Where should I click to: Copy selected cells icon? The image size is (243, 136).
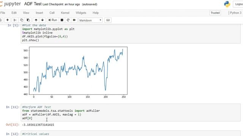coord(22,20)
